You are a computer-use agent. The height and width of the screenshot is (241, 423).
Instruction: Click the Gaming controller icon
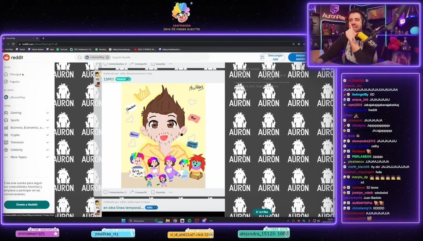[6, 113]
